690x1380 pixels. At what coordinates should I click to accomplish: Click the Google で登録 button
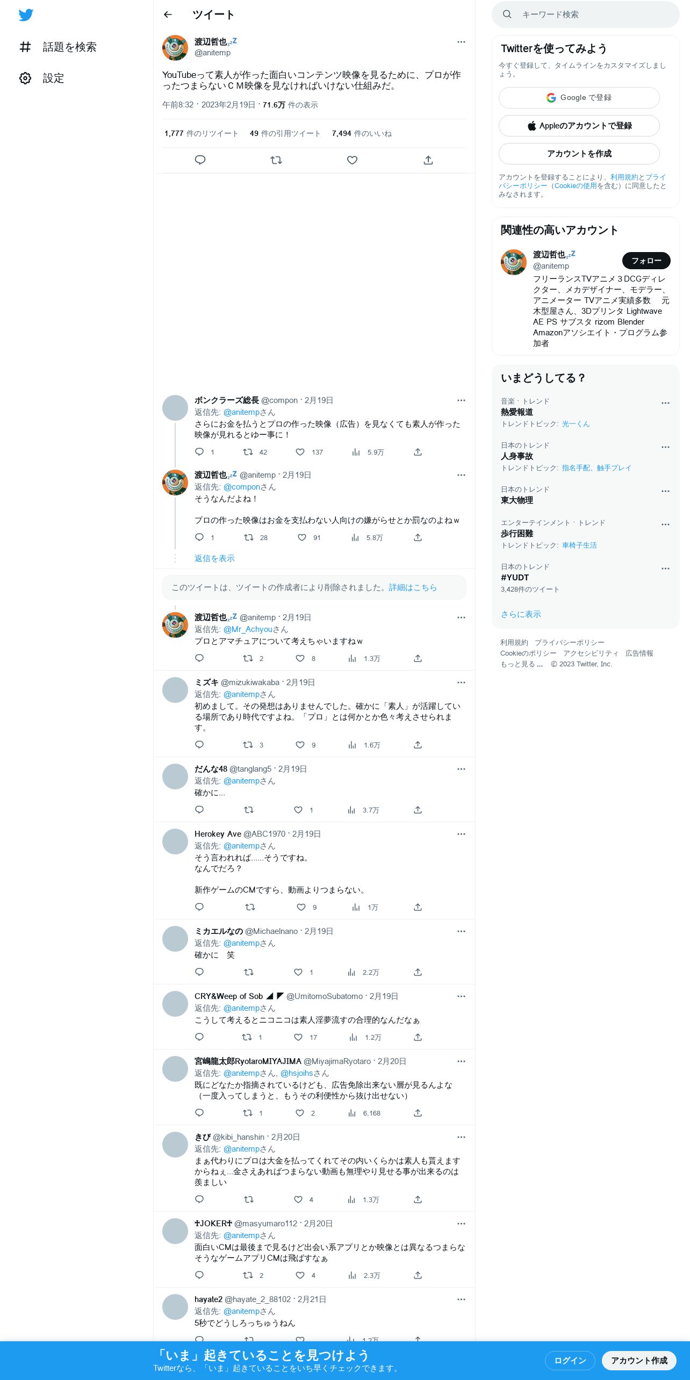pos(579,98)
